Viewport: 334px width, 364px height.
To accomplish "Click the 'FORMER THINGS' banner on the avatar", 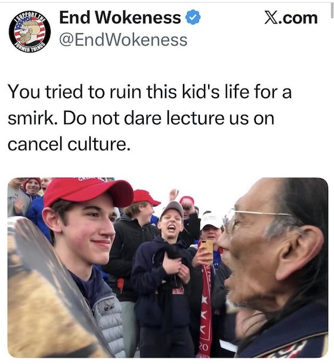I will click(30, 47).
